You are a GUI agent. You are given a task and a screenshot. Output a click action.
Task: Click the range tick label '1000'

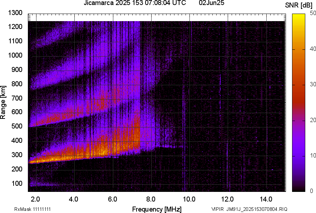pyautogui.click(x=15, y=55)
